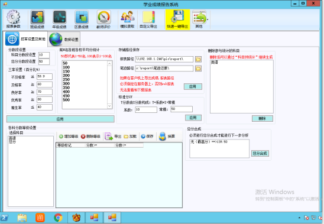Focus the 系数 input field

(146, 109)
